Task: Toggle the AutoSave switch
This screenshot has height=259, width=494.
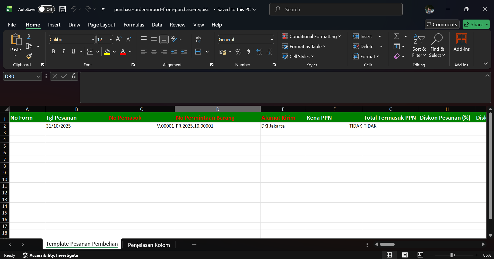Action: [x=46, y=9]
